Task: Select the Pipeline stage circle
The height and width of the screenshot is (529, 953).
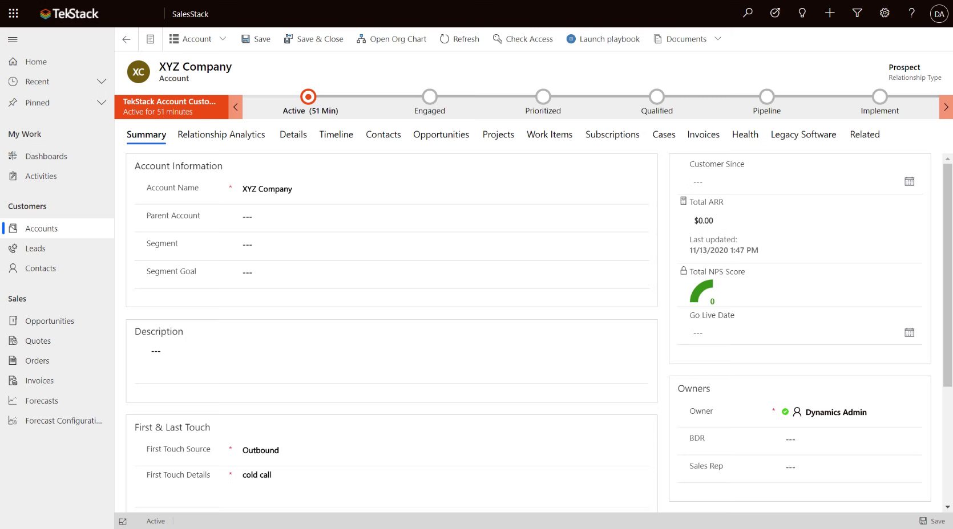Action: [767, 96]
